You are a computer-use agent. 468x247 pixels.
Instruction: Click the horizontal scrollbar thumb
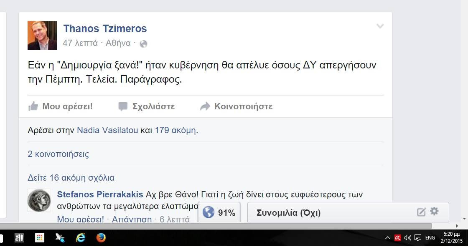click(216, 226)
